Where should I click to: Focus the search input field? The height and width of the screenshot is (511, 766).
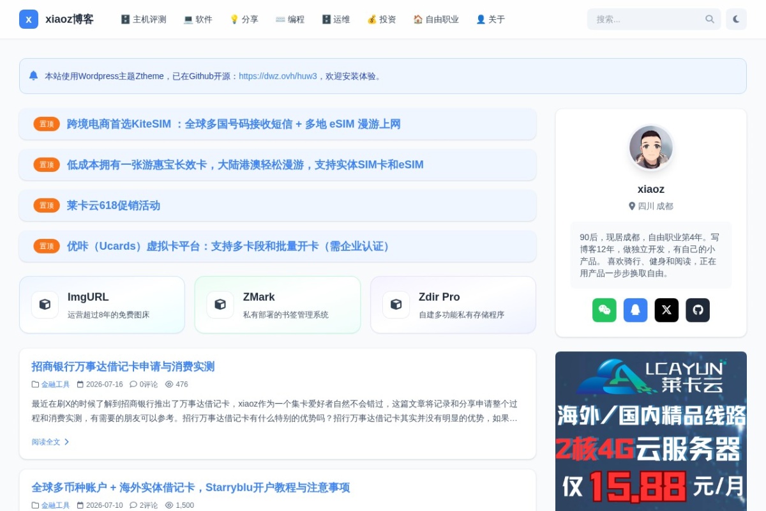pyautogui.click(x=654, y=19)
